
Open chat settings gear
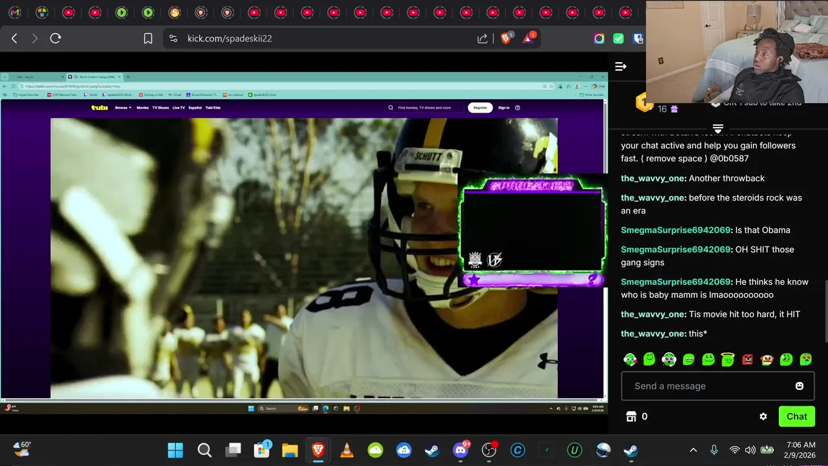click(x=763, y=417)
